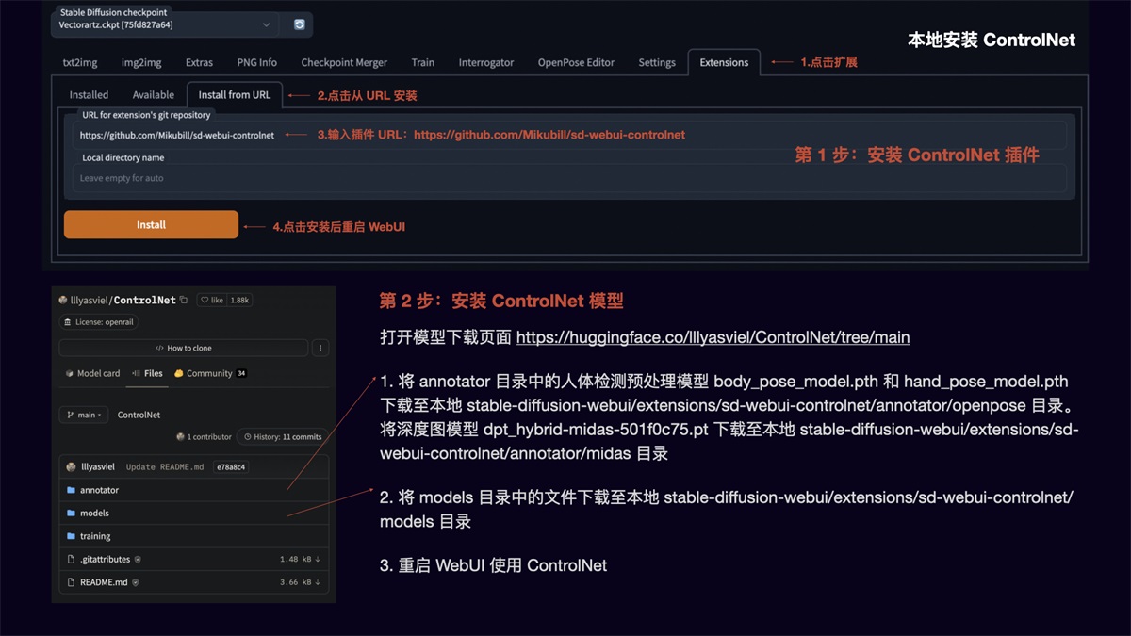Image resolution: width=1131 pixels, height=636 pixels.
Task: Click the License: openrail badge
Action: (x=98, y=321)
